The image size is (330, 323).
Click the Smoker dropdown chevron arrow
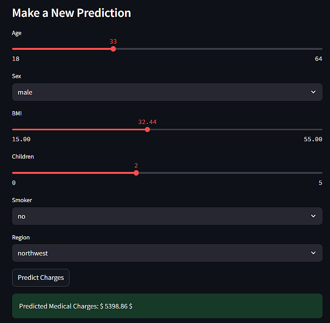click(313, 216)
